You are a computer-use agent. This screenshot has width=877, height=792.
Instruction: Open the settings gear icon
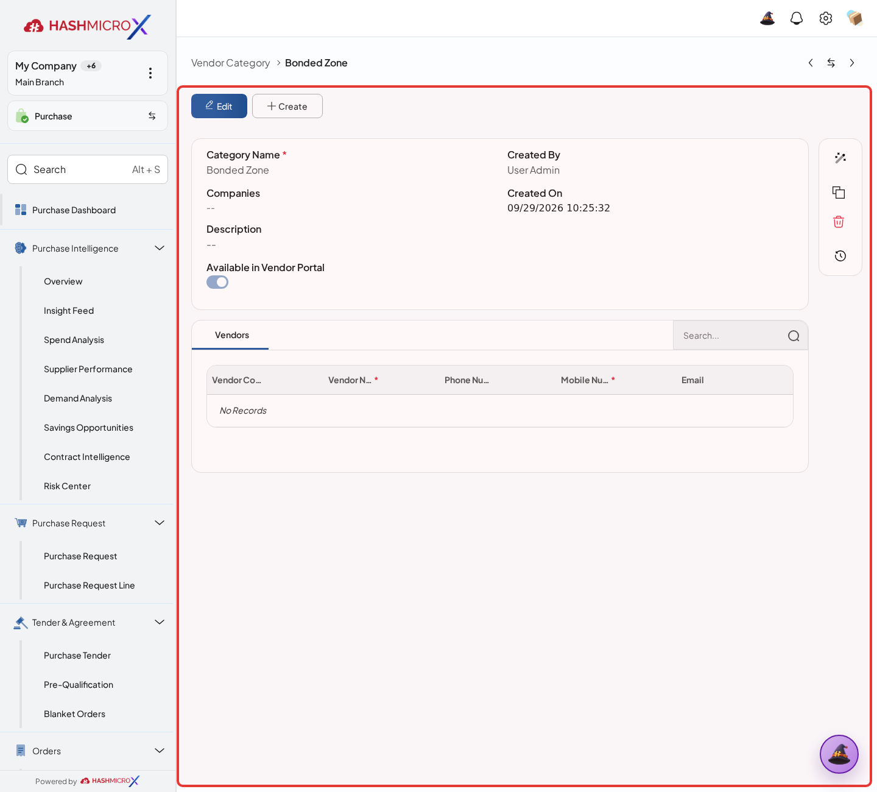(x=826, y=18)
